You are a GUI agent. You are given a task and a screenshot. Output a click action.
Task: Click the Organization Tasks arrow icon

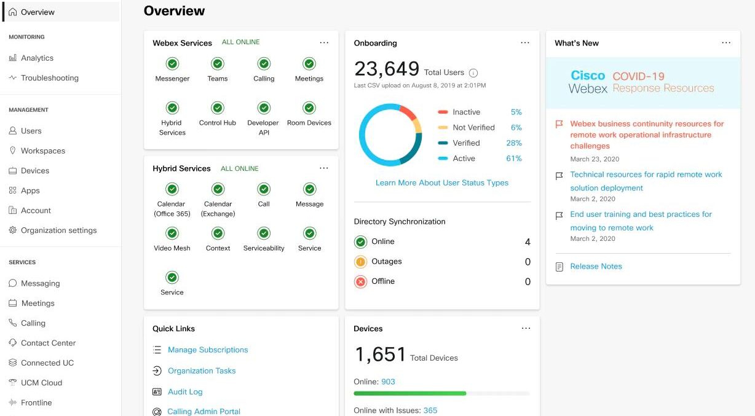coord(157,371)
